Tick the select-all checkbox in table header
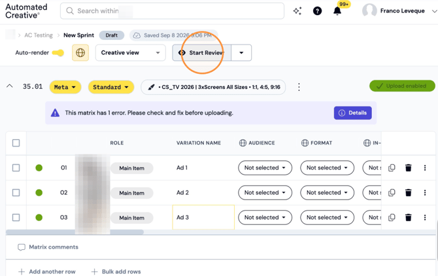Screen dimensions: 438x276 coord(16,143)
